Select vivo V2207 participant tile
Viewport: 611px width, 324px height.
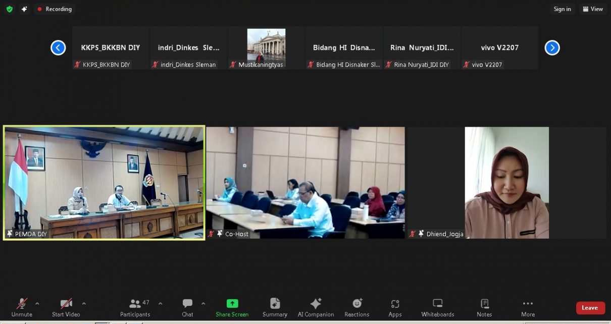499,48
